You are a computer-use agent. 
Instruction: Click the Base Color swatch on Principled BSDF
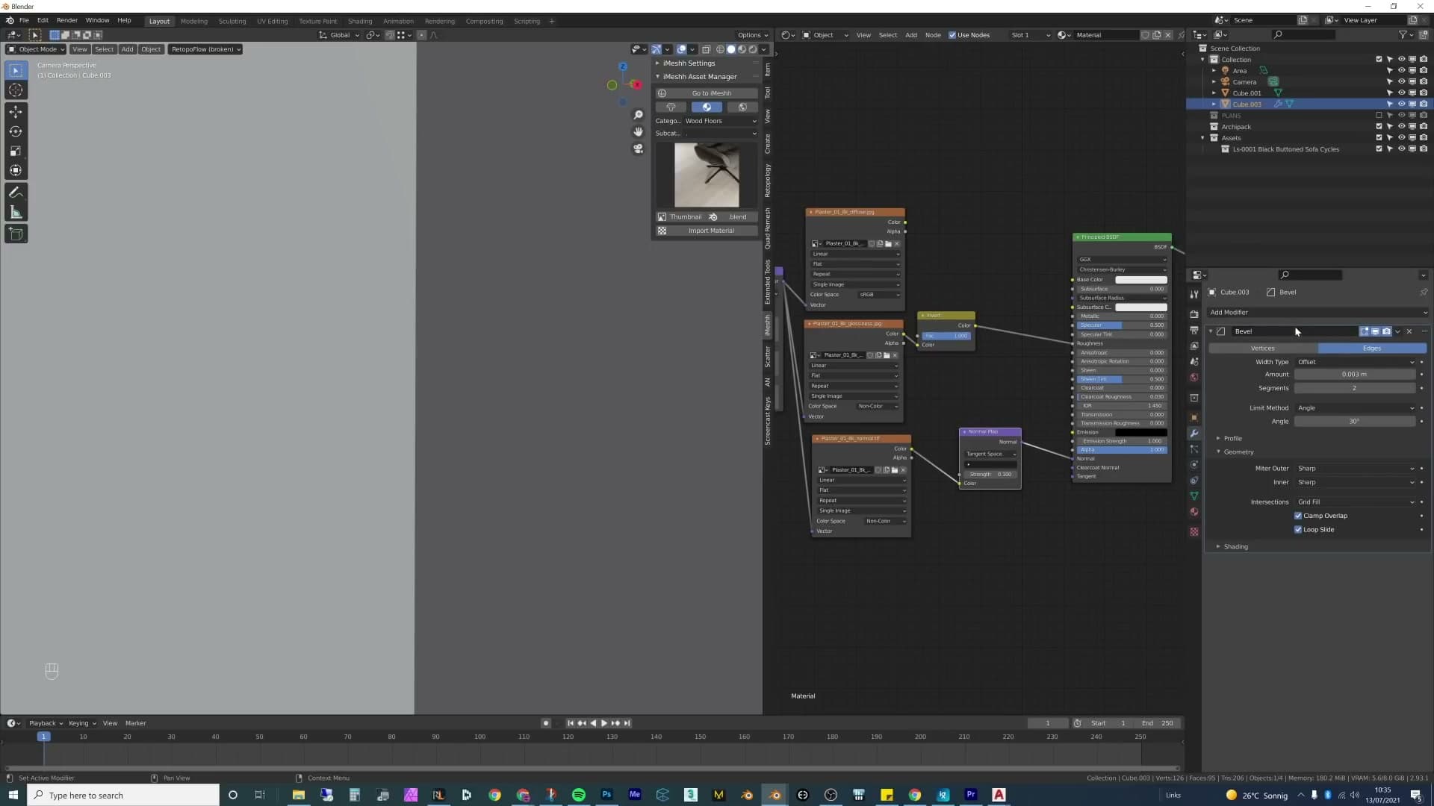(1140, 280)
